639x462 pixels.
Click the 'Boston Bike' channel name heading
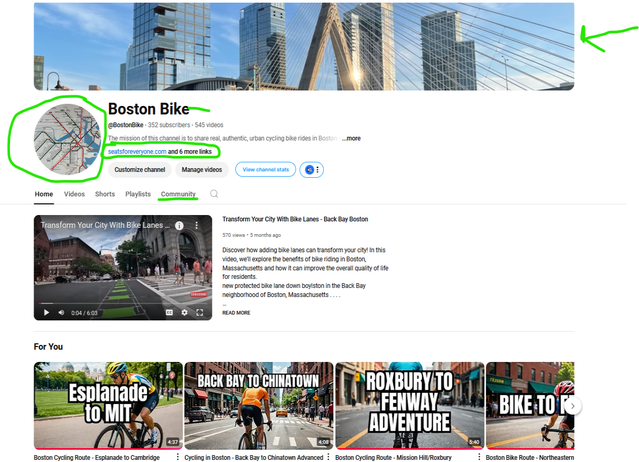[149, 109]
